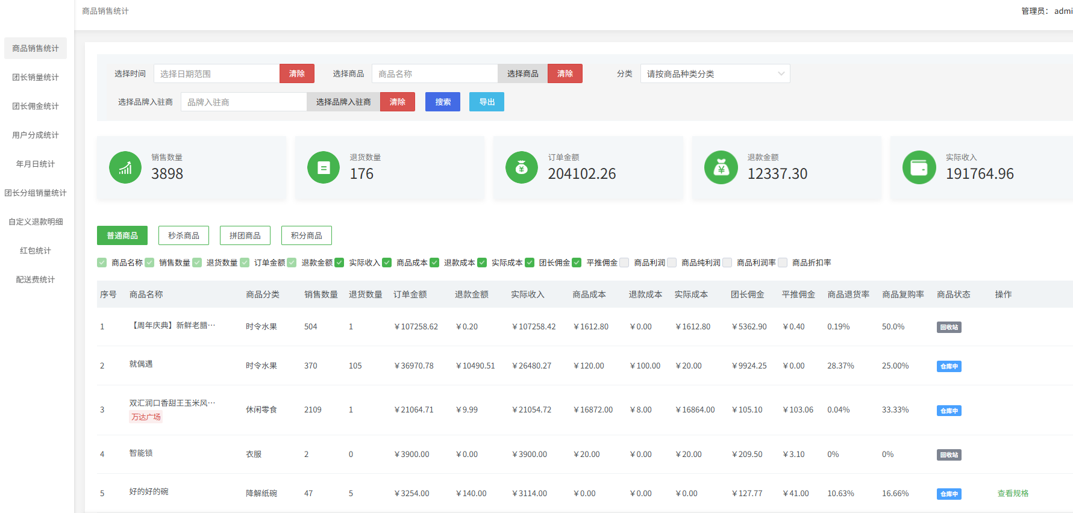Switch to the 秒杀商品 tab
1073x513 pixels.
(184, 235)
